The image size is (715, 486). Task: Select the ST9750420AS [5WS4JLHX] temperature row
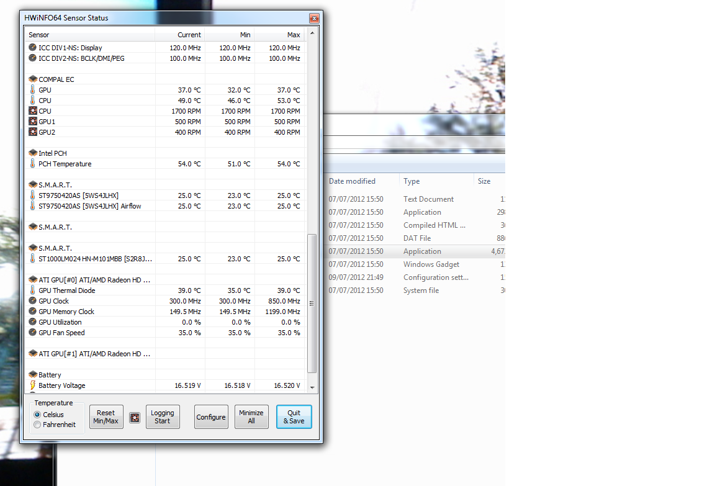[x=164, y=195]
